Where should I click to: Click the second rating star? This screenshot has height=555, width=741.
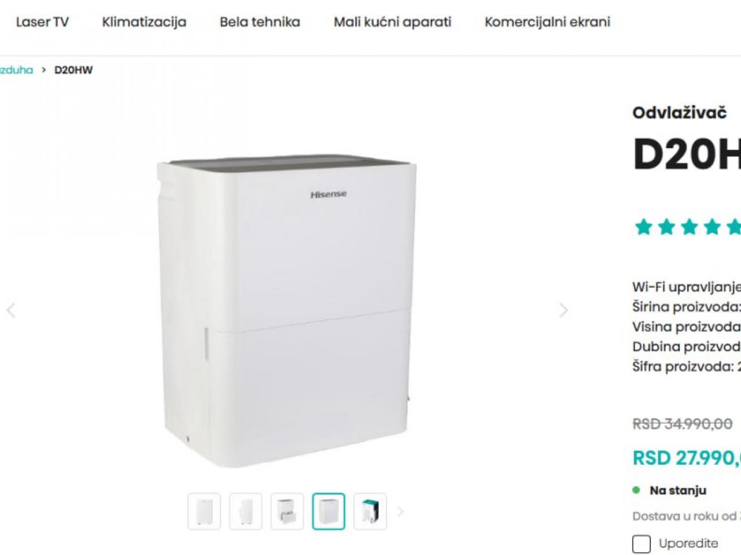pos(666,227)
